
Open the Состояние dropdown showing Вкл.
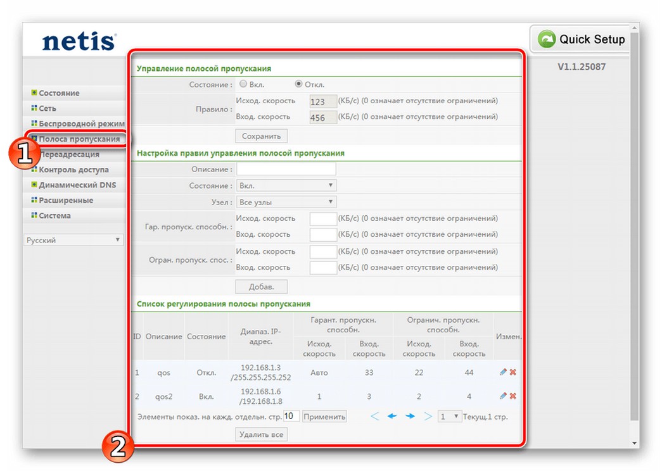point(286,185)
